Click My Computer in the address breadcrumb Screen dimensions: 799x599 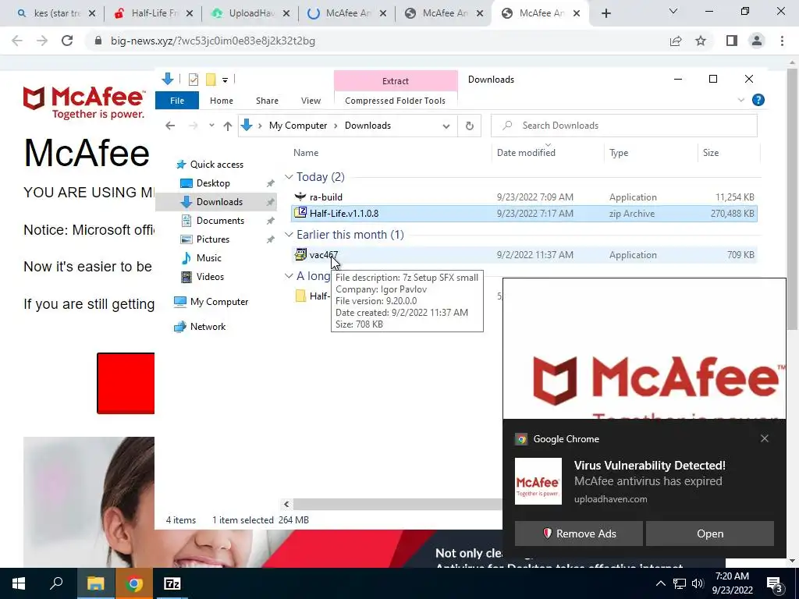pyautogui.click(x=298, y=126)
